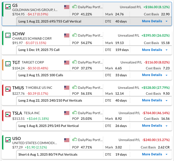Click UNITED STATES COMMODI... fund name
The width and height of the screenshot is (174, 161).
[x=35, y=143]
